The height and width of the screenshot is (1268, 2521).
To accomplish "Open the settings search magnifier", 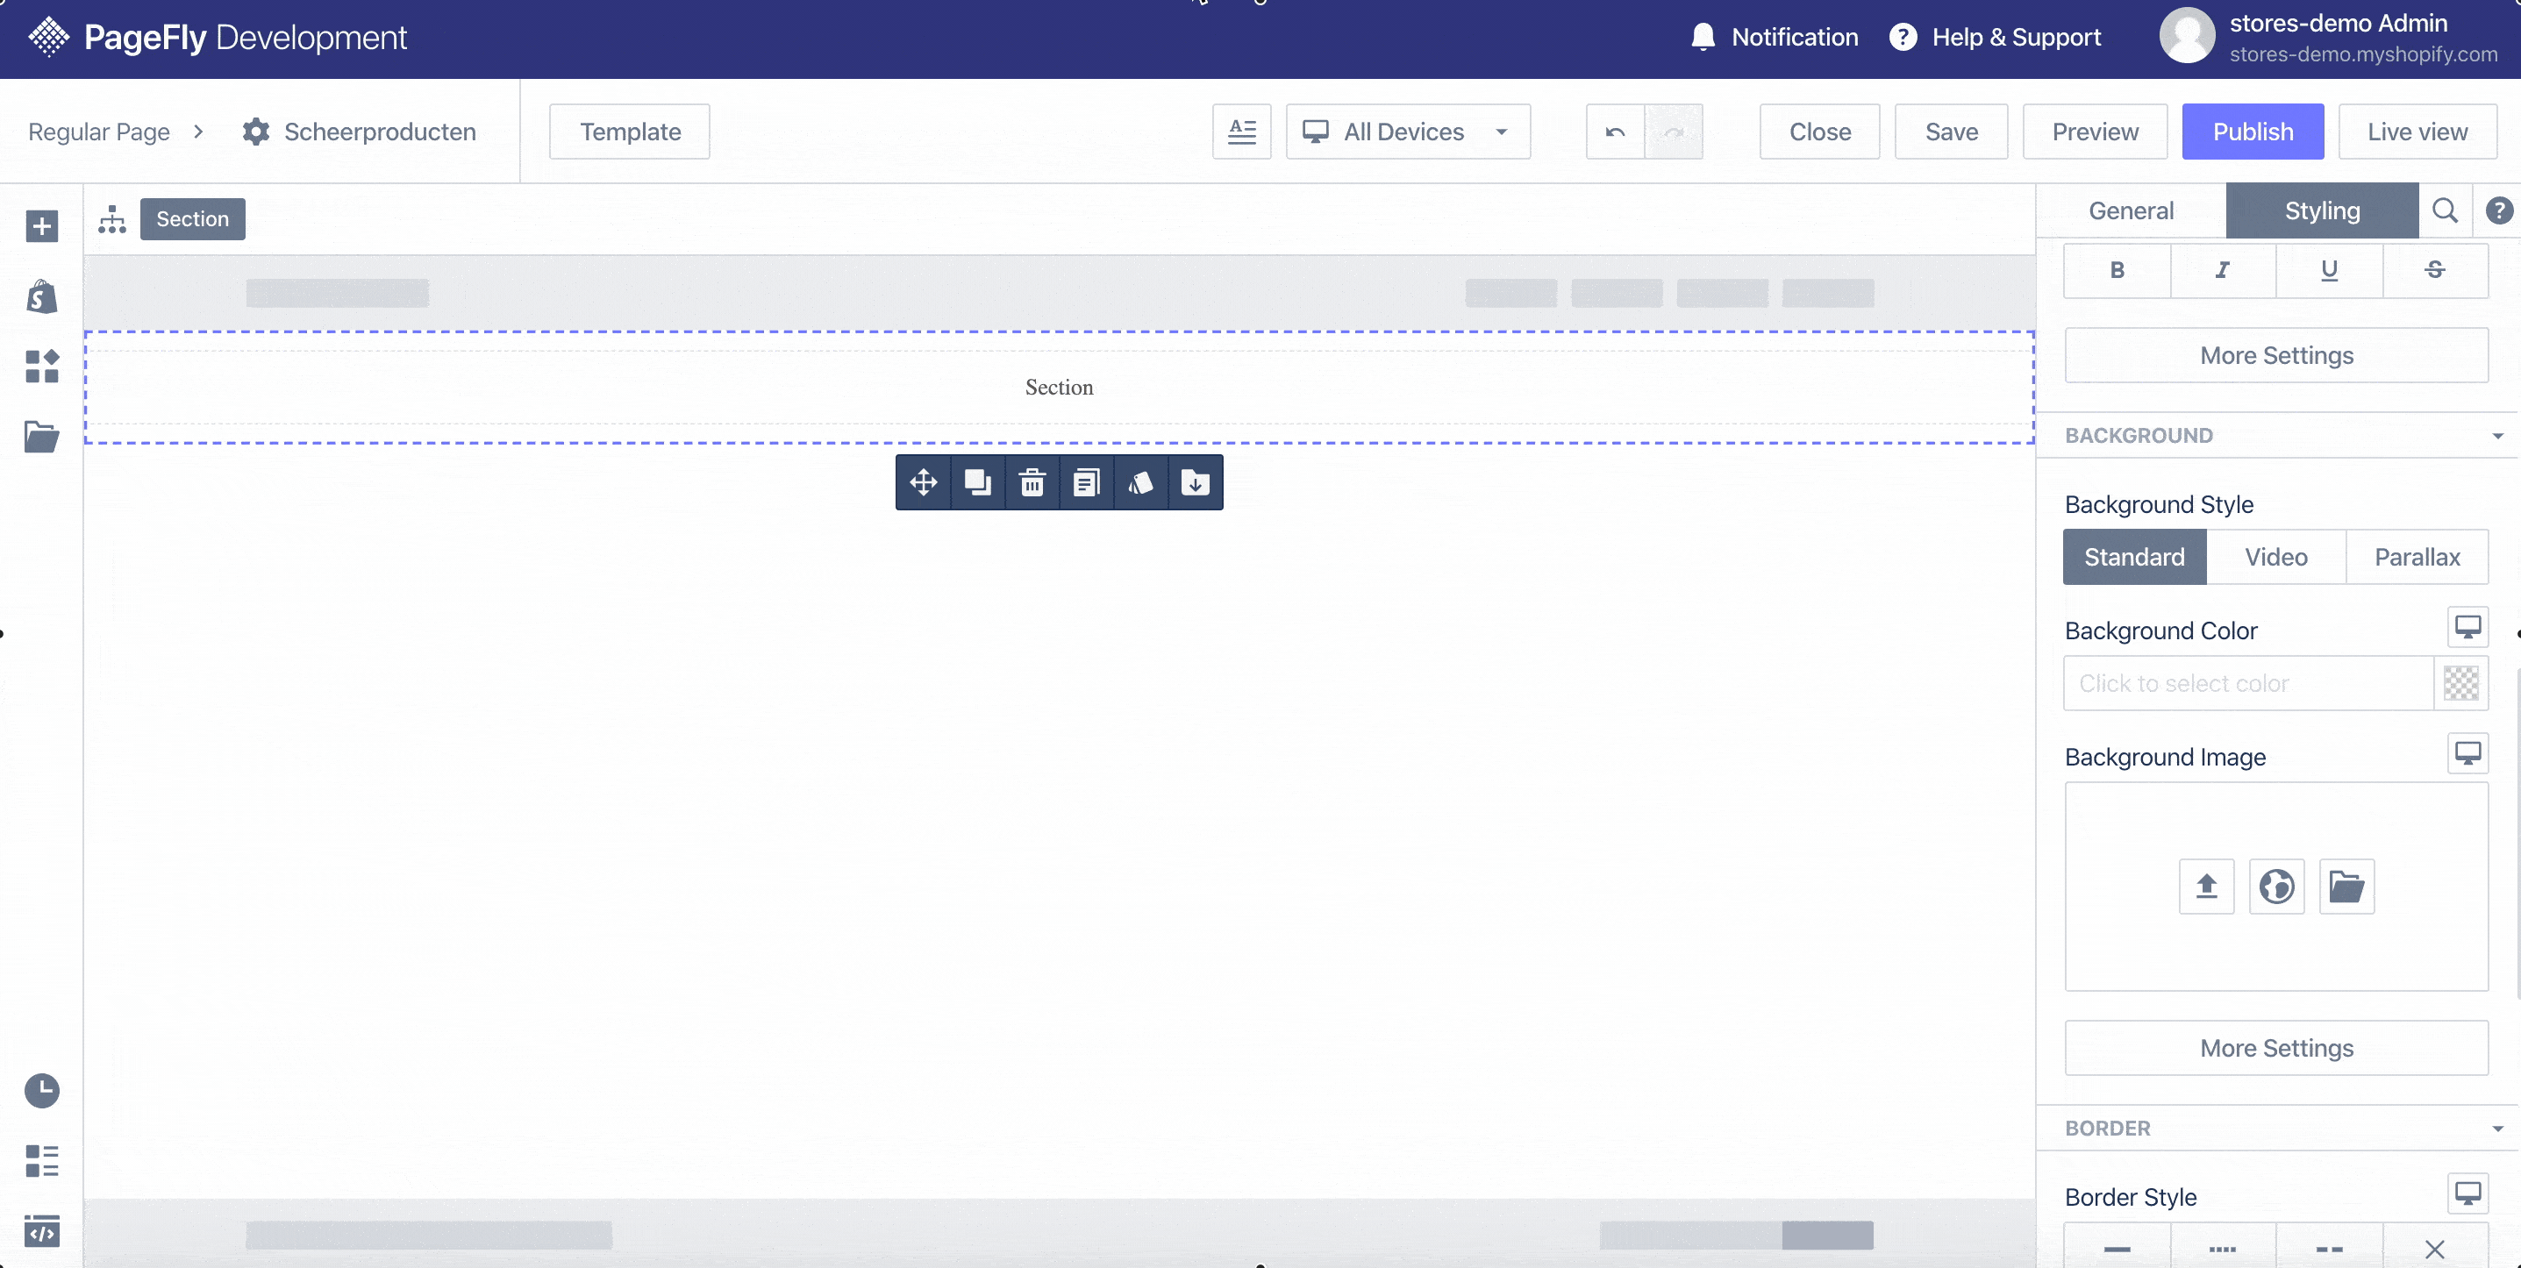I will (2445, 210).
